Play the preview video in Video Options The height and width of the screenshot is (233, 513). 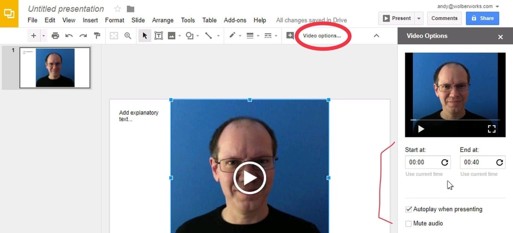click(421, 129)
